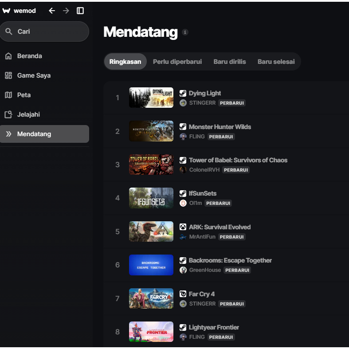Switch to the Ringkasan tab
Screen dimensions: 349x349
[x=125, y=62]
